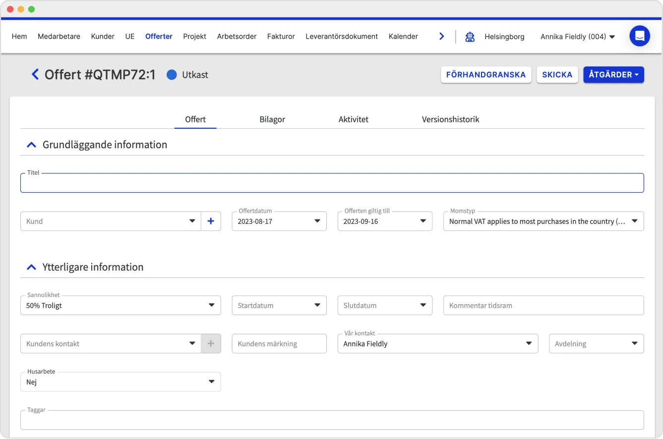The image size is (663, 439).
Task: Click the Förhandgranska button
Action: (x=485, y=75)
